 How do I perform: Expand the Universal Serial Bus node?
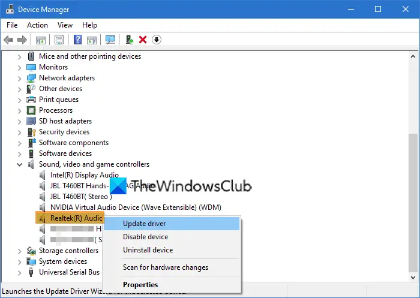tap(19, 273)
